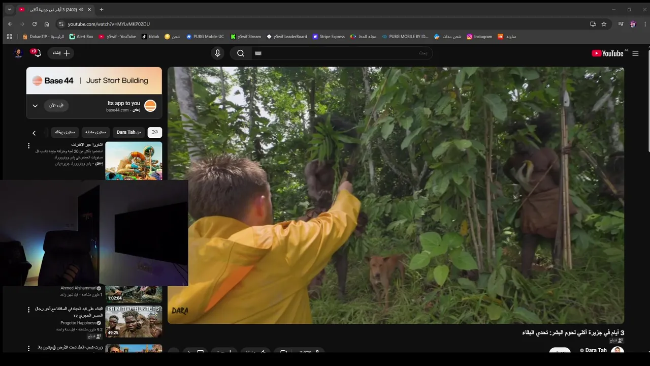
Task: Open options menu for water park ad
Action: coord(28,146)
